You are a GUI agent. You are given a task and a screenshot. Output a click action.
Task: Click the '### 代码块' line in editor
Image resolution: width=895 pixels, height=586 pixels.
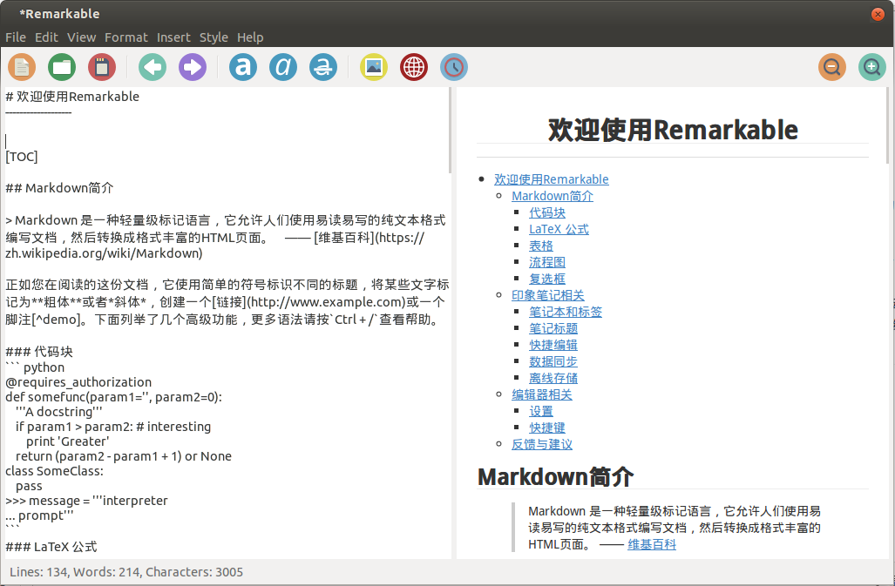tap(39, 352)
